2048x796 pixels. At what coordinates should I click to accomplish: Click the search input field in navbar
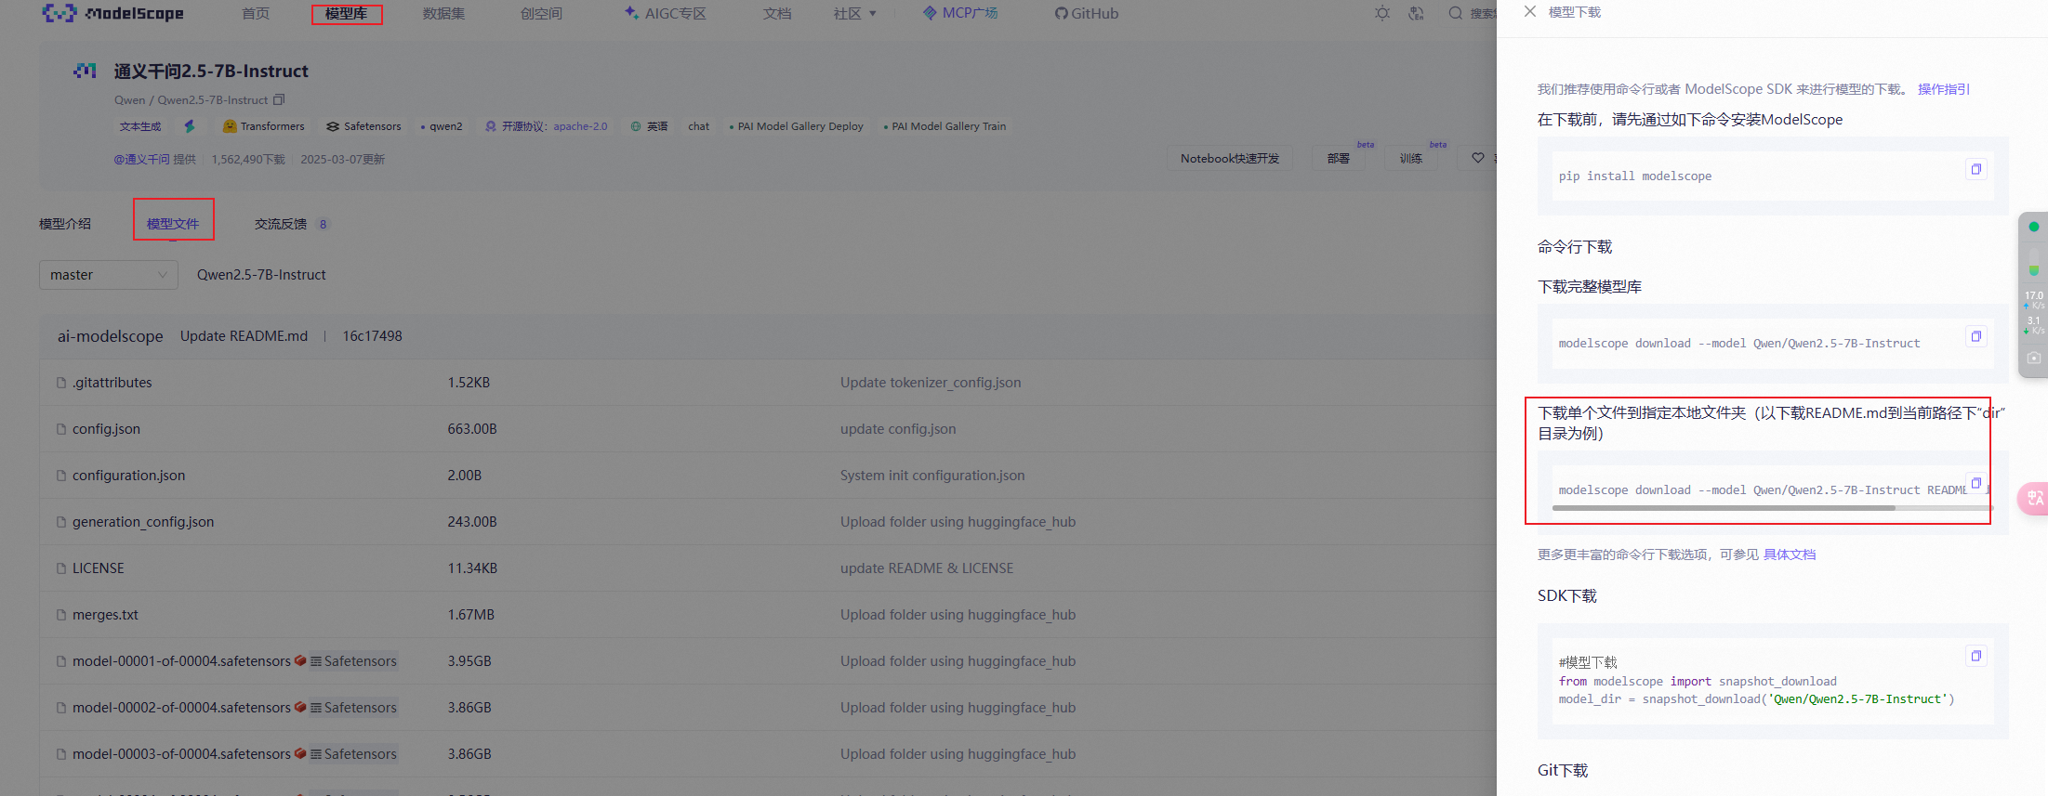[x=1482, y=13]
